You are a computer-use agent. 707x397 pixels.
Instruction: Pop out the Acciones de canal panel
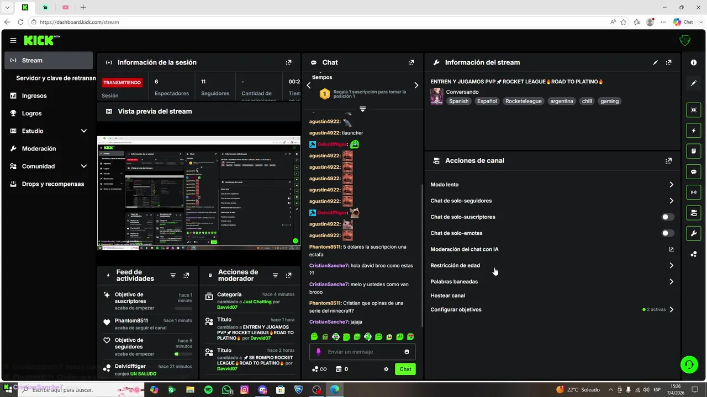[669, 161]
